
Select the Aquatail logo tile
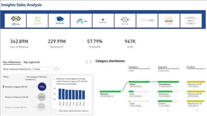point(37,21)
